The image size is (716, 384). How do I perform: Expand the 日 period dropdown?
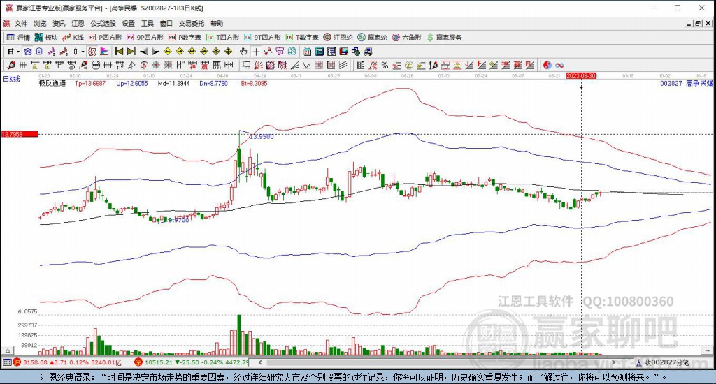(x=17, y=52)
